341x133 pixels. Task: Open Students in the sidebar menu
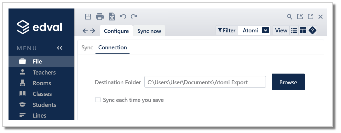pyautogui.click(x=44, y=105)
